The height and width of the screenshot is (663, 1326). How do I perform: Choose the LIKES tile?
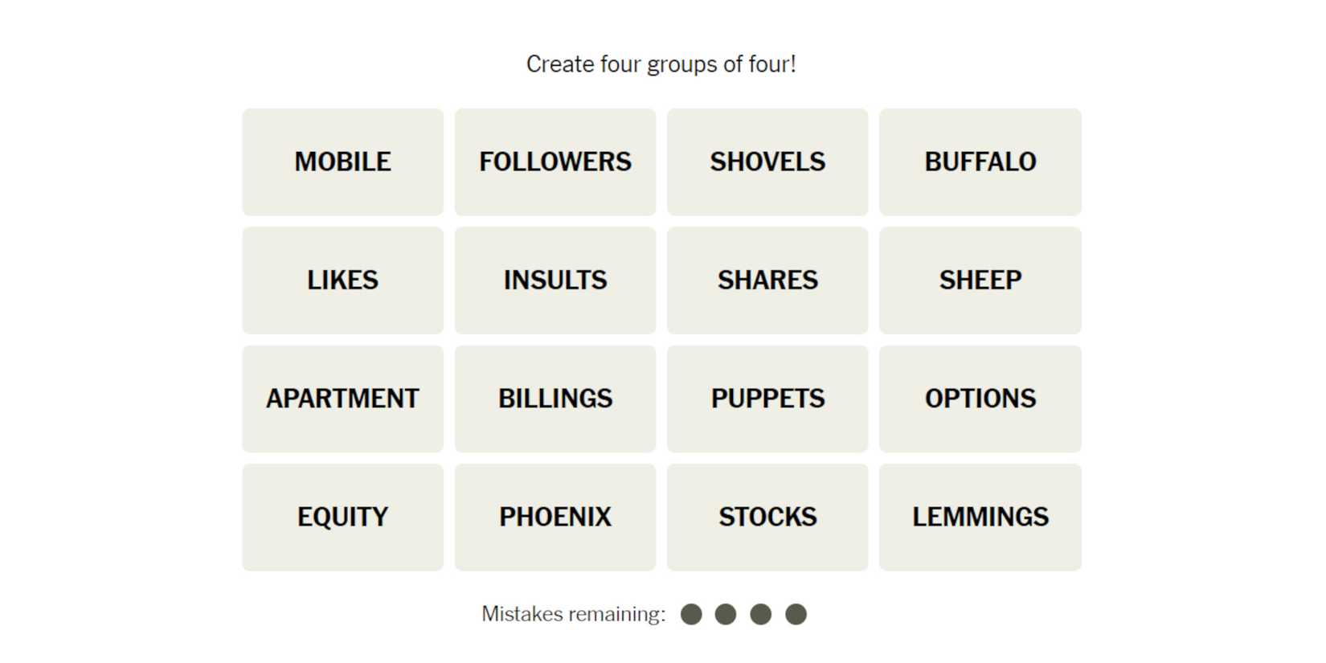(342, 280)
